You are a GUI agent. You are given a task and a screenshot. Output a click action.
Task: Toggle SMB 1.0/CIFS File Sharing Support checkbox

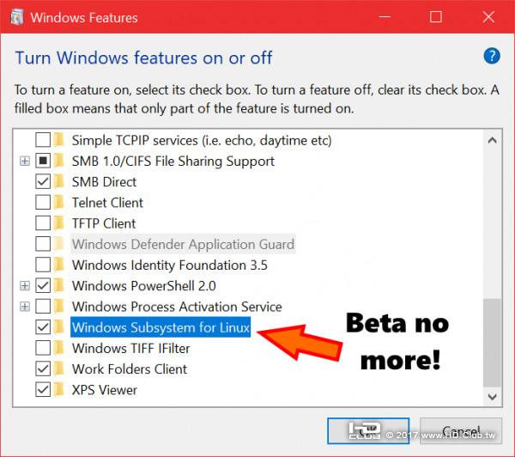(x=43, y=161)
